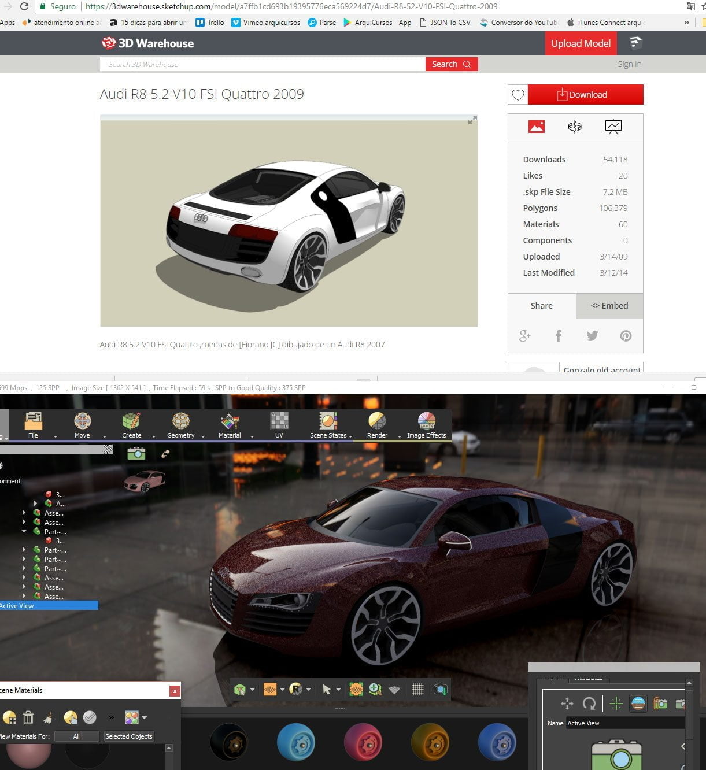Open Image Effects tool
Screen dimensions: 706x770
(x=427, y=425)
